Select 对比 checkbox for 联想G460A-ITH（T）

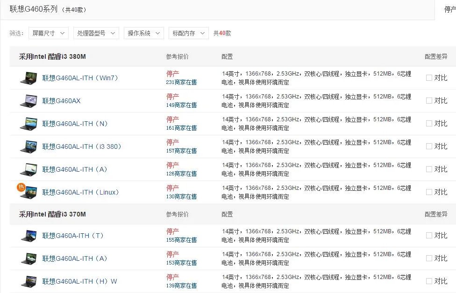click(x=428, y=236)
